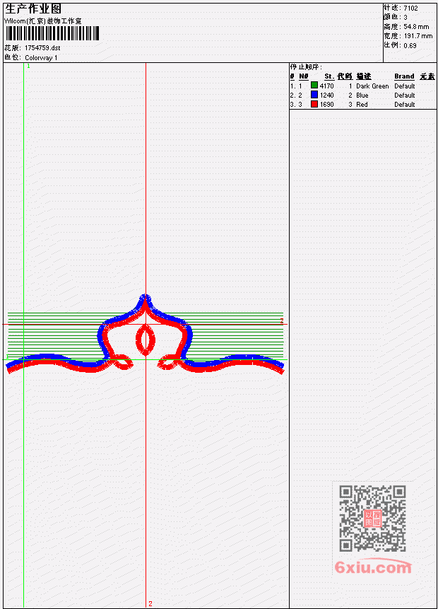Viewport: 438px width, 609px height.
Task: Click the embroidery design preview
Action: (146, 335)
